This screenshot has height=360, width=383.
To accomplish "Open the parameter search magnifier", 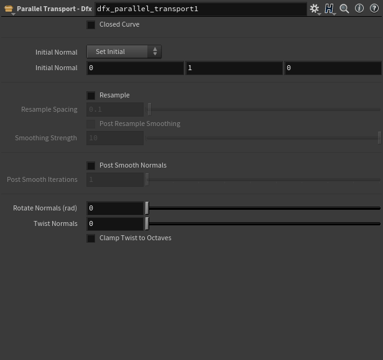I will pos(344,9).
